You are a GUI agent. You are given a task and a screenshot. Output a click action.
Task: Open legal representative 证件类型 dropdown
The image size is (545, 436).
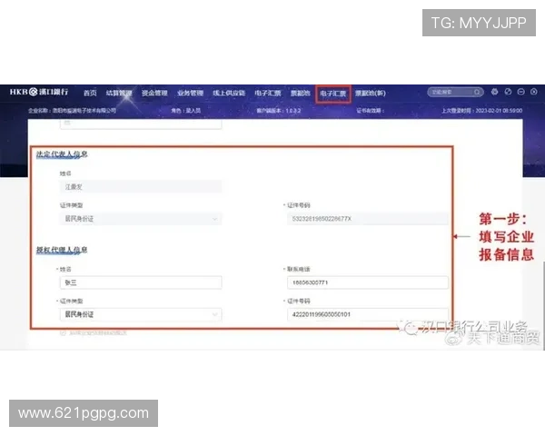point(141,219)
